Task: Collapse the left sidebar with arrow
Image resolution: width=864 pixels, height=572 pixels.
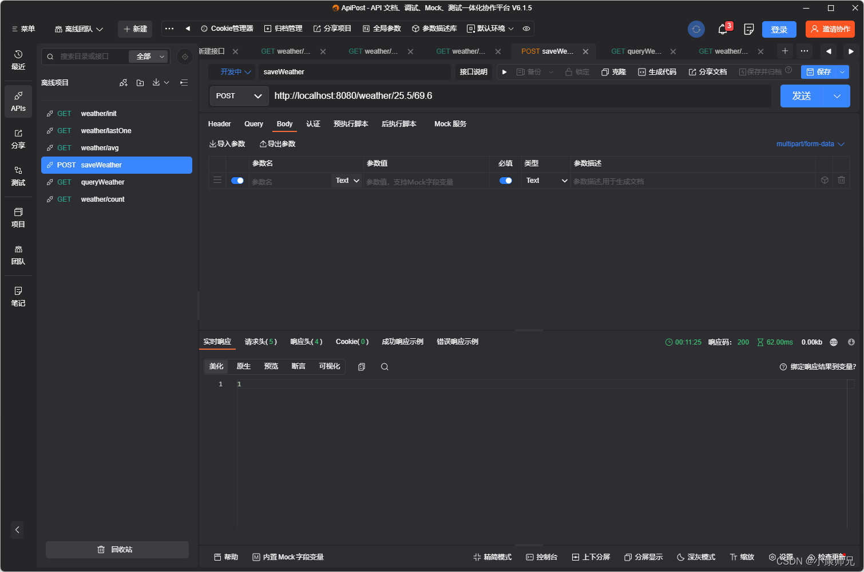Action: click(x=17, y=530)
